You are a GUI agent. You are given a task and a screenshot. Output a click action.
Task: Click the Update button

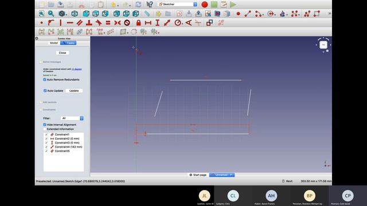pos(74,90)
